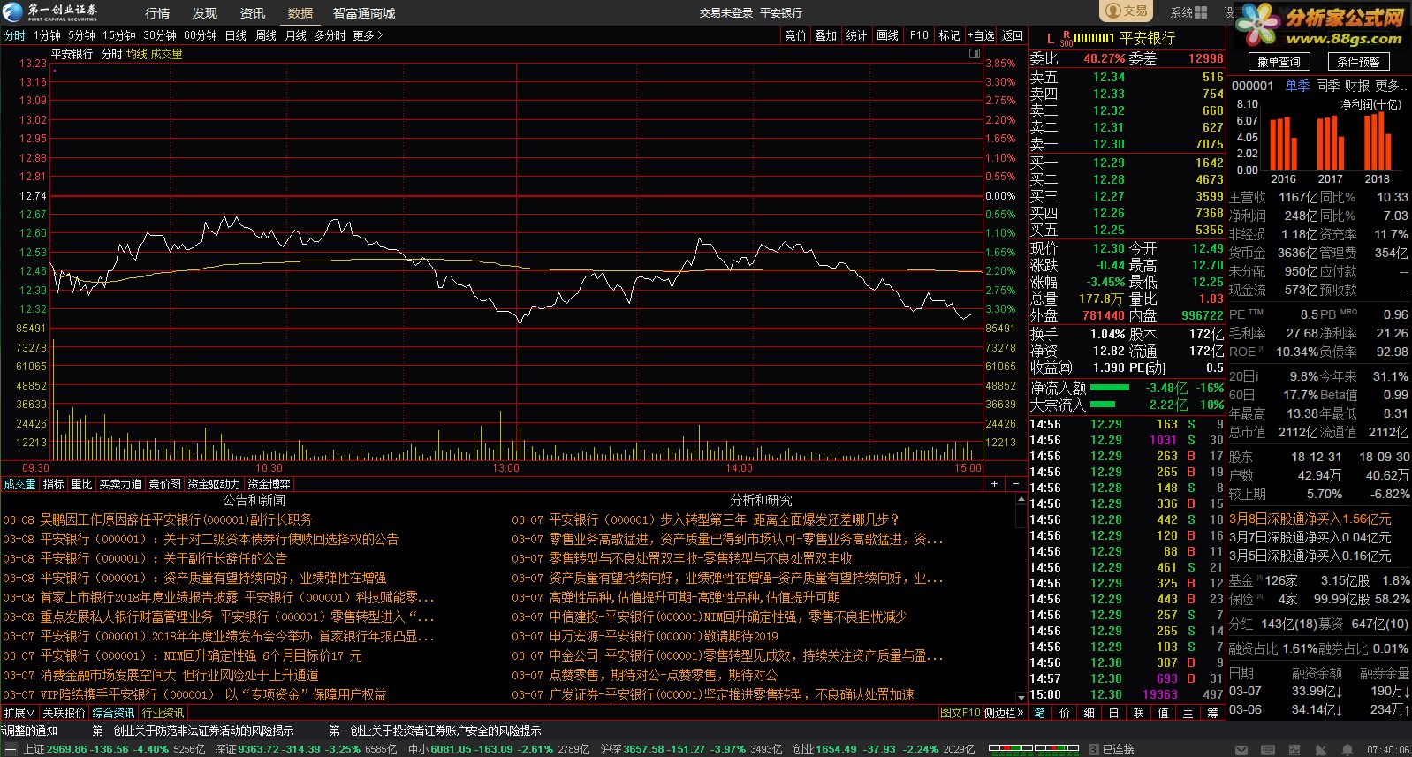
Task: Click the news panel scroll-down arrow
Action: [1021, 696]
